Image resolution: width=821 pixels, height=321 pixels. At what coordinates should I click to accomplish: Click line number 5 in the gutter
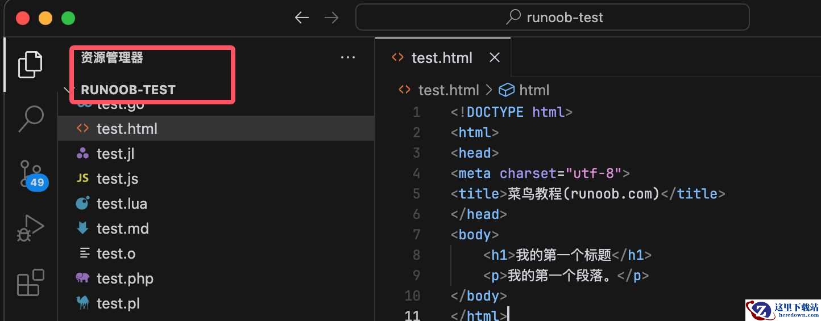[416, 194]
